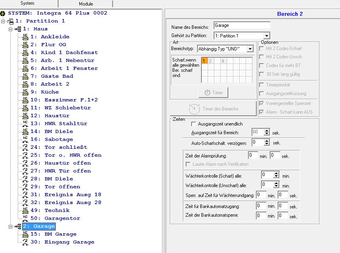Click the output icon beside Tor schließt
This screenshot has height=253, width=340.
pos(25,147)
